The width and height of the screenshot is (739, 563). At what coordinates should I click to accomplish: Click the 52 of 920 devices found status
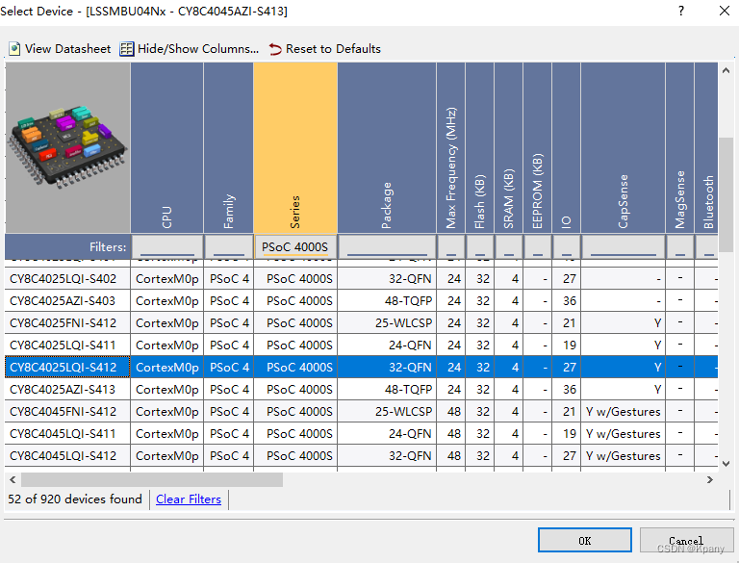point(74,499)
